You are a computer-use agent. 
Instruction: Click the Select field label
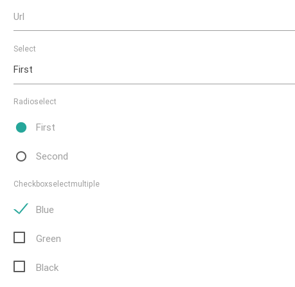point(24,49)
